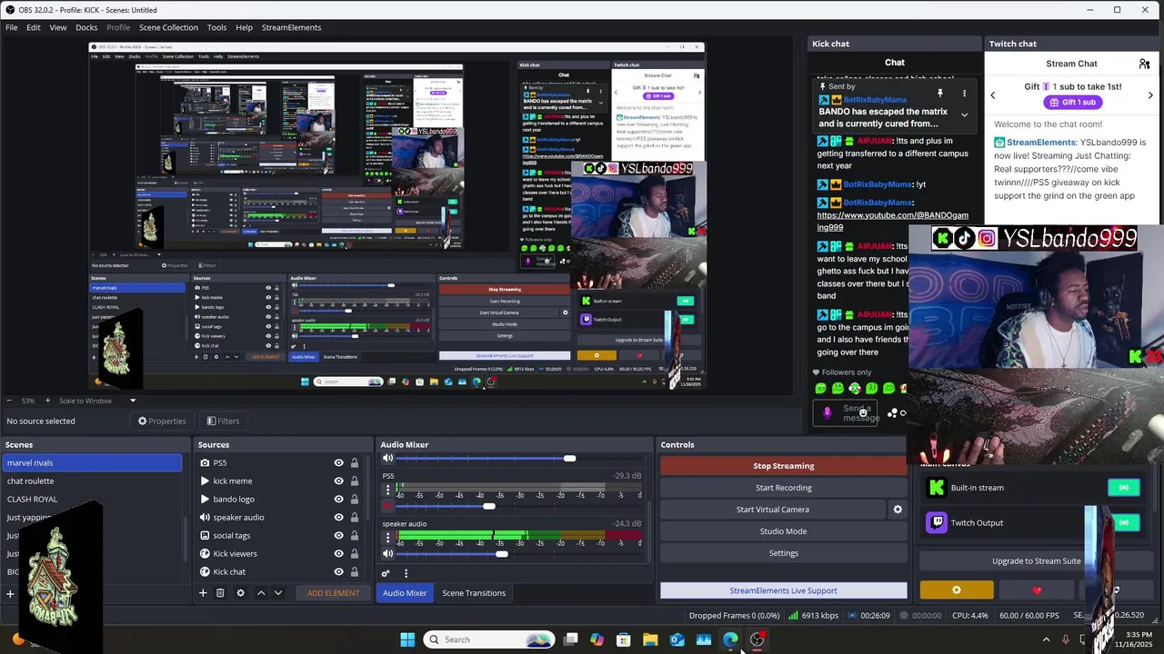Open the Docks menu
Viewport: 1164px width, 654px height.
(x=86, y=27)
